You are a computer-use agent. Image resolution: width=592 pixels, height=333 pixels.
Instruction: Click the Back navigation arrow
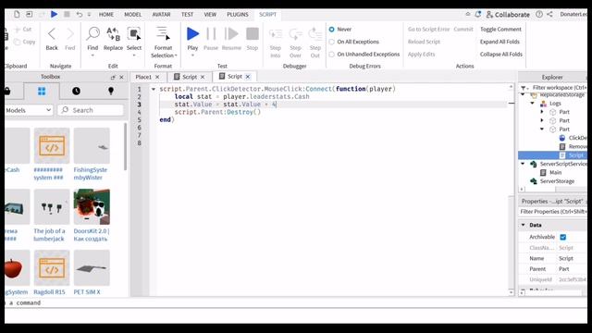coord(52,34)
